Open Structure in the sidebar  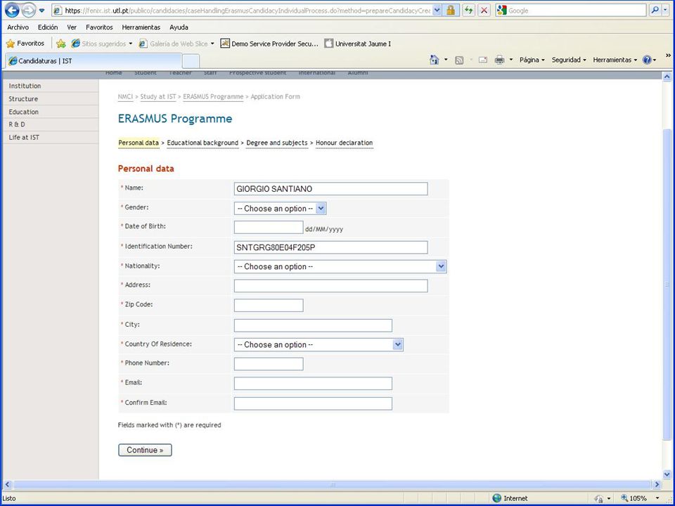click(x=23, y=99)
